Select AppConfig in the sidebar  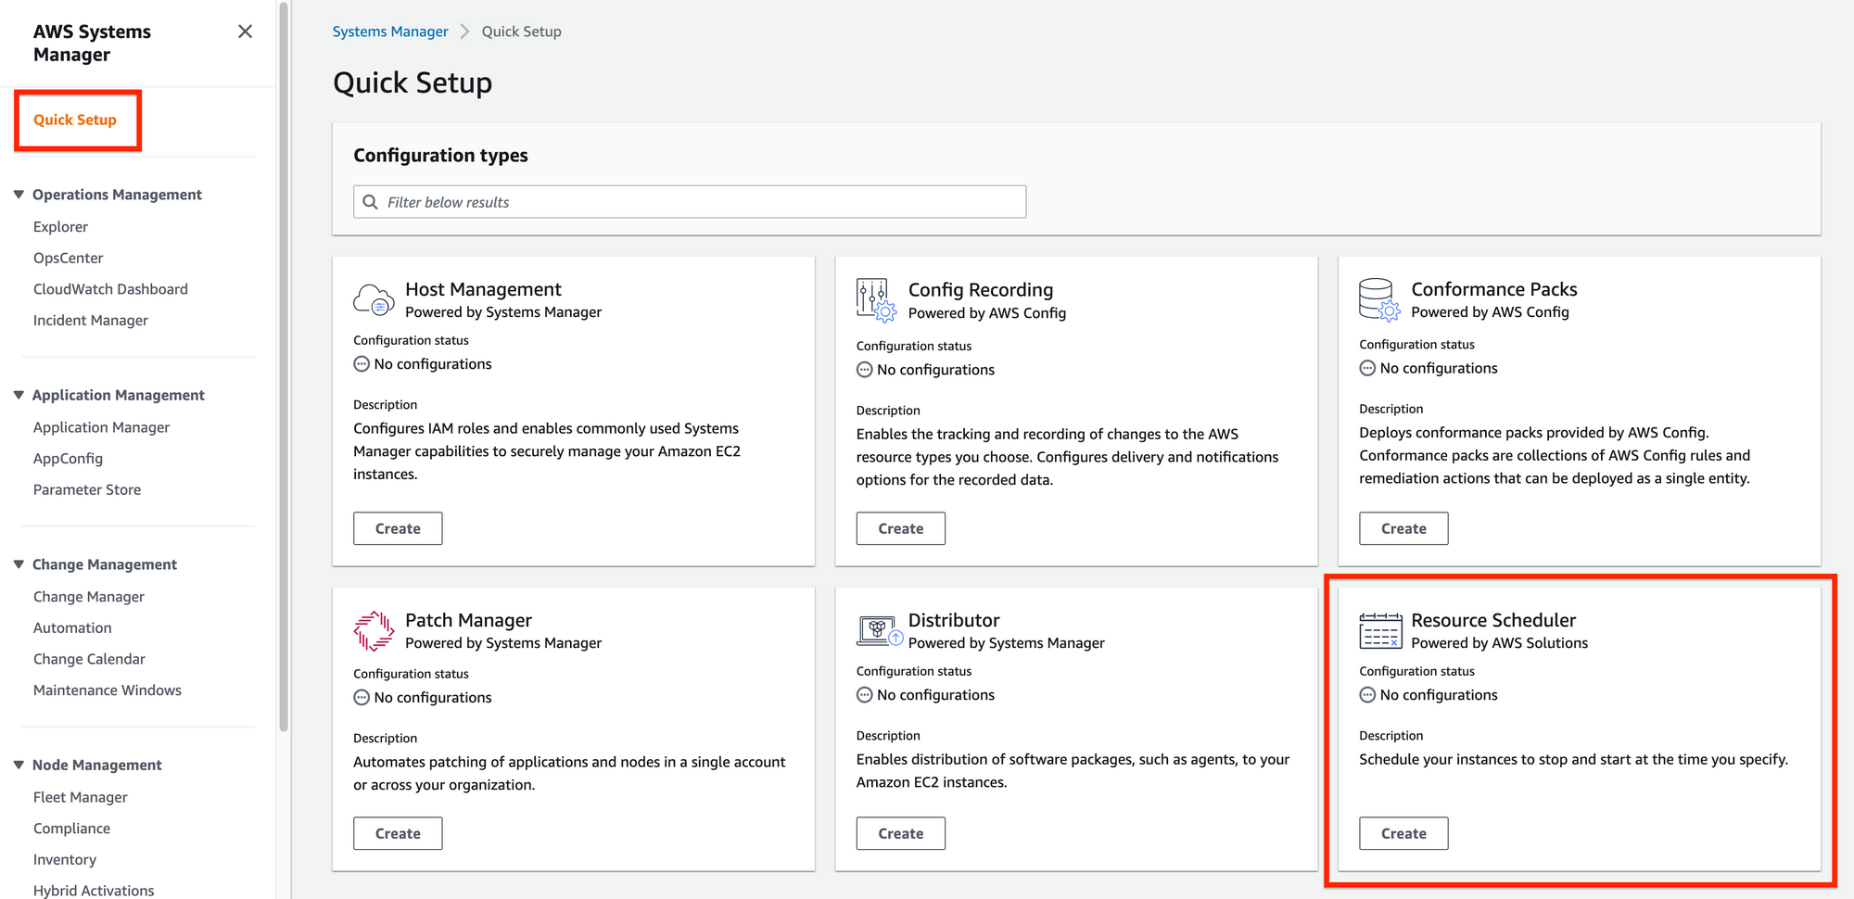68,459
